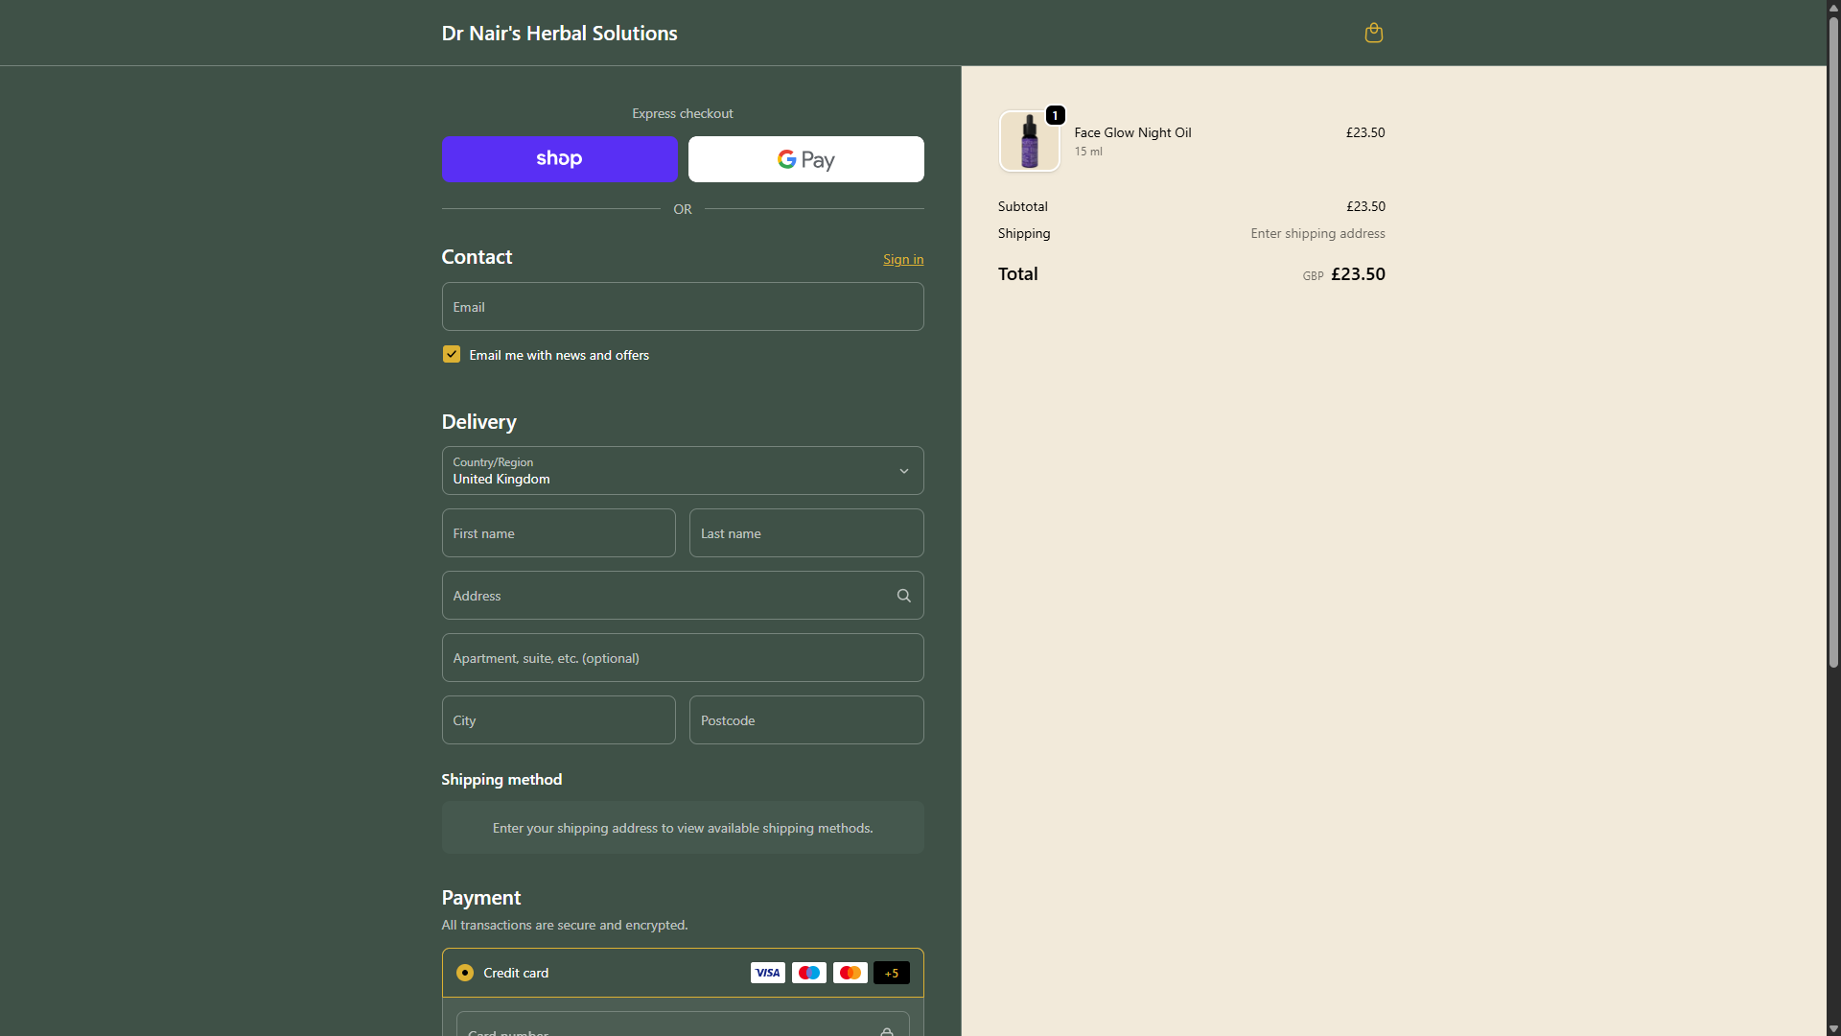Pay with Google Pay
Image resolution: width=1841 pixels, height=1036 pixels.
tap(805, 158)
